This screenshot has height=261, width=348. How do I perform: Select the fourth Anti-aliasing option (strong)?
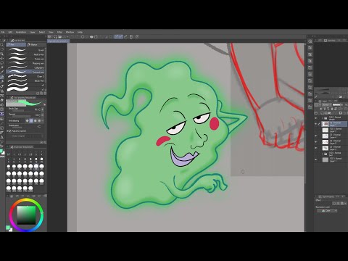(x=39, y=120)
